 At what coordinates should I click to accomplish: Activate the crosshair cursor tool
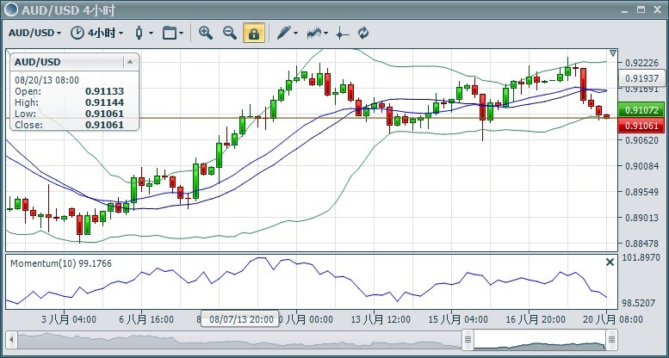(342, 33)
